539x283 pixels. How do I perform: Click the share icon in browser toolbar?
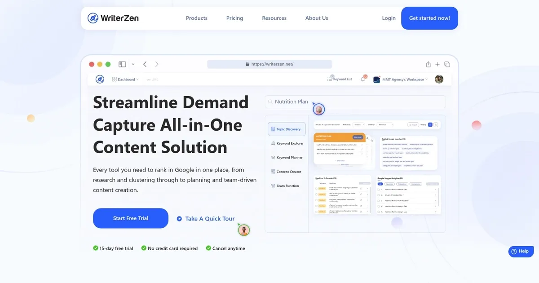[428, 64]
